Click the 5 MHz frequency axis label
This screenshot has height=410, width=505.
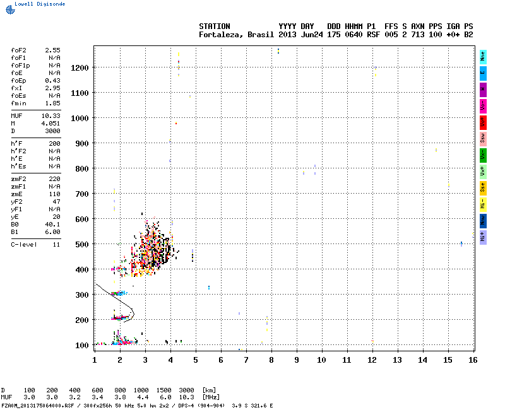point(196,360)
